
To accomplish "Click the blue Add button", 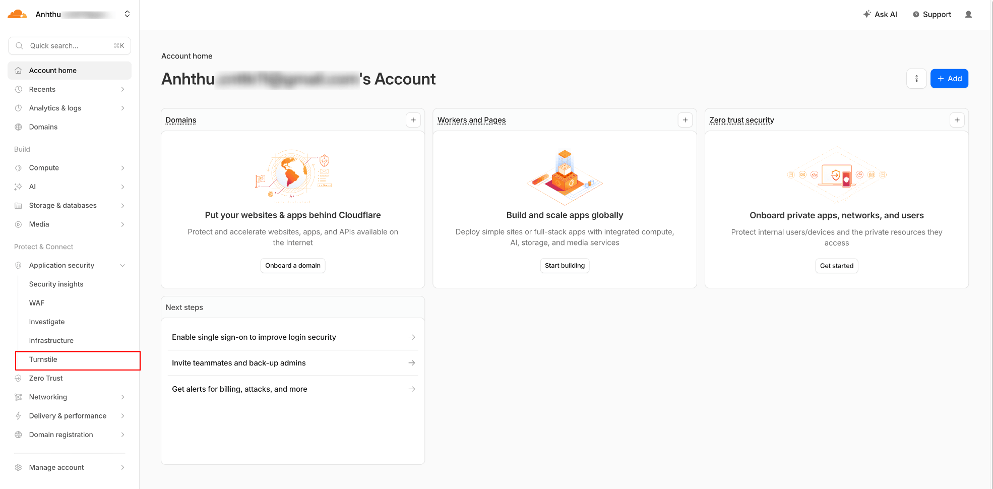I will pos(949,79).
